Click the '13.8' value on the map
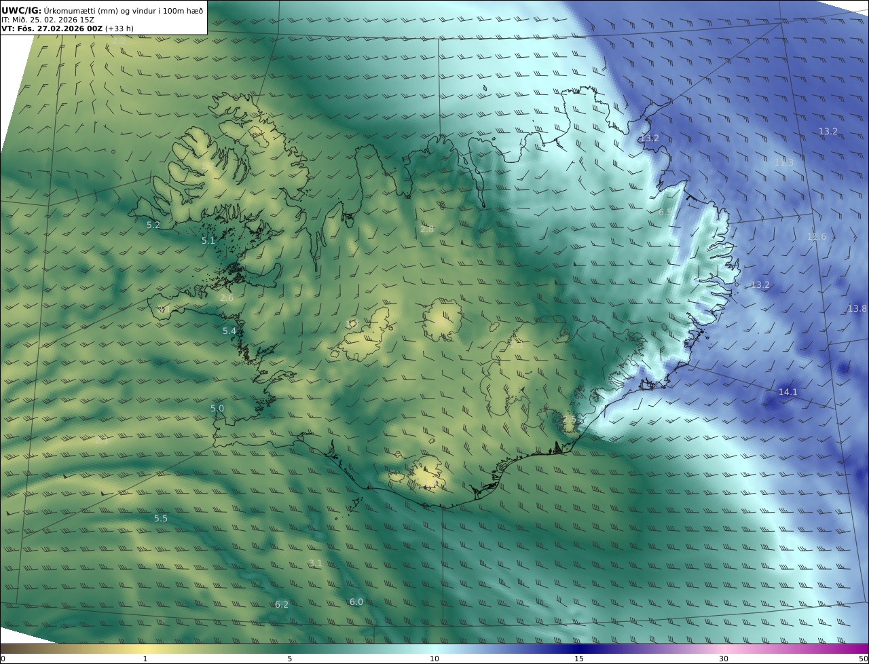 (x=857, y=308)
